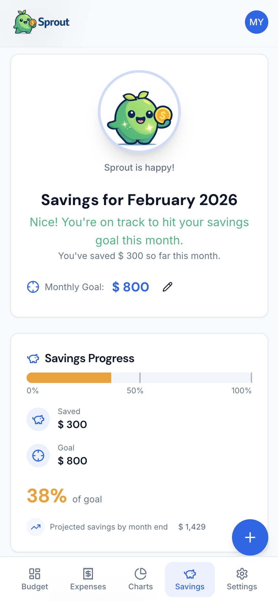Viewport: 278px width, 601px height.
Task: Click the Sprout logo in the header
Action: pos(42,22)
